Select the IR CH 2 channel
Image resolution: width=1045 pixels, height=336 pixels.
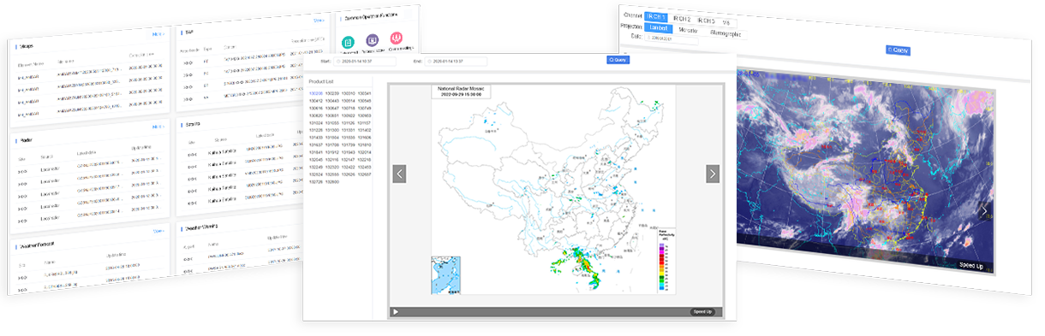(x=682, y=18)
